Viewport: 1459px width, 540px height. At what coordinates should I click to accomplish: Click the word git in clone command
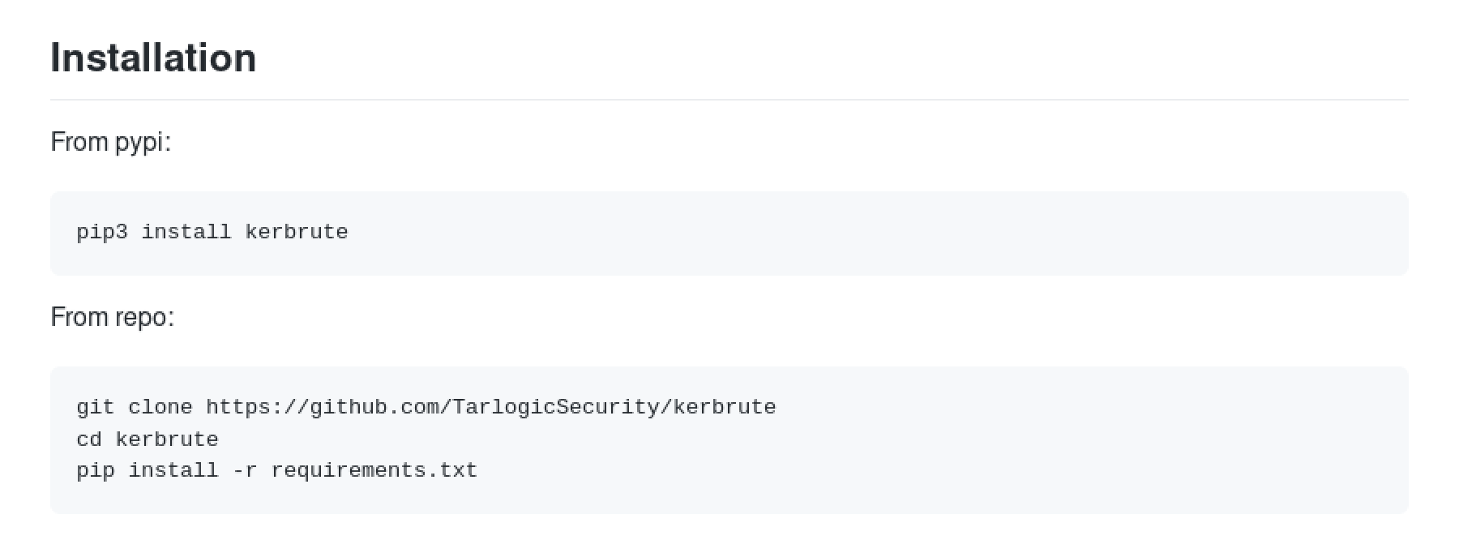click(x=96, y=407)
